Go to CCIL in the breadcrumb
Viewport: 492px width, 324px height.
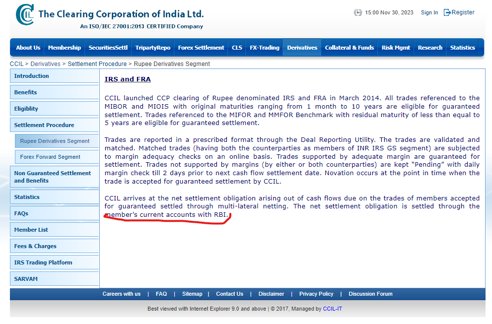pyautogui.click(x=16, y=64)
